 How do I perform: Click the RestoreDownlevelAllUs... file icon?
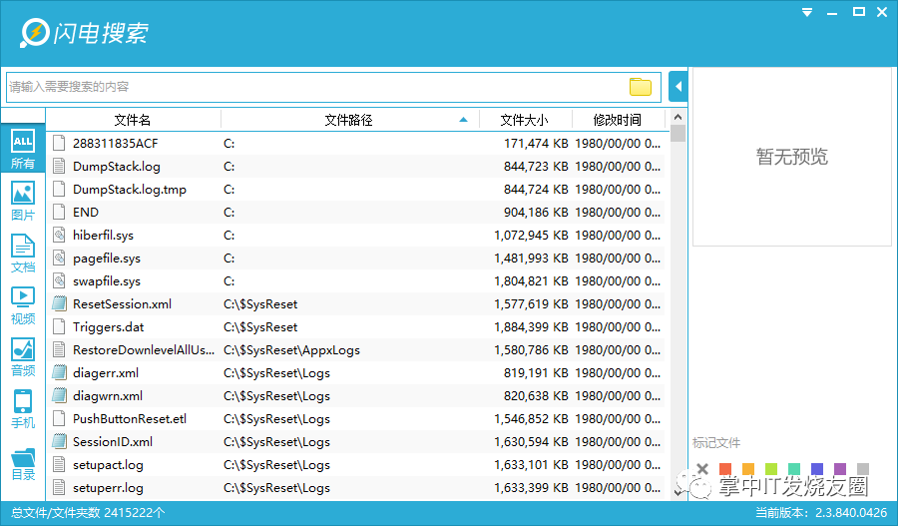[59, 350]
